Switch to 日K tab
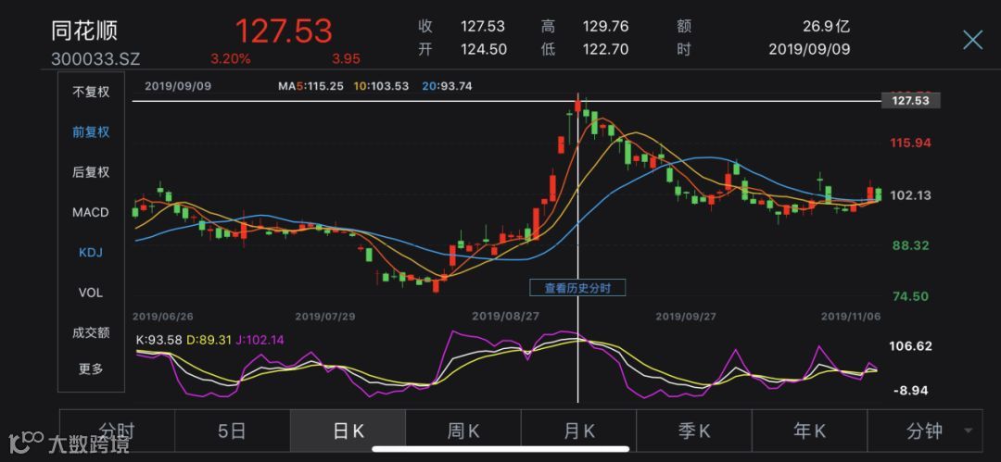1001x462 pixels. (x=348, y=431)
